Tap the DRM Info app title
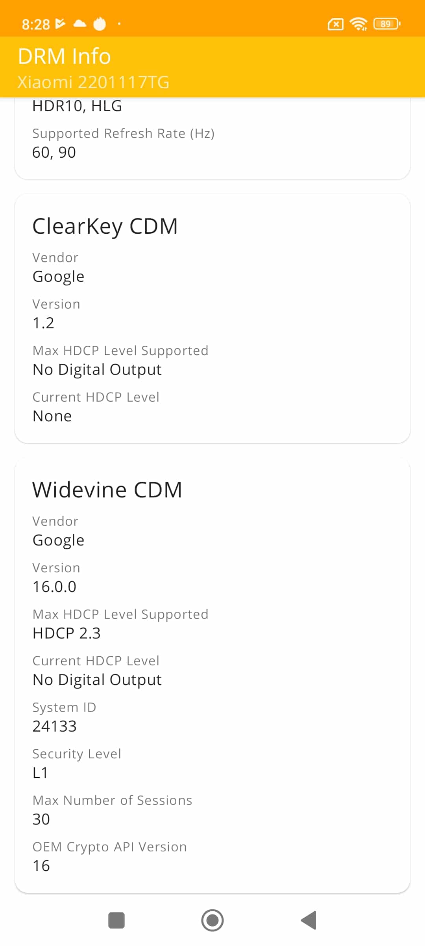The height and width of the screenshot is (946, 425). [65, 56]
